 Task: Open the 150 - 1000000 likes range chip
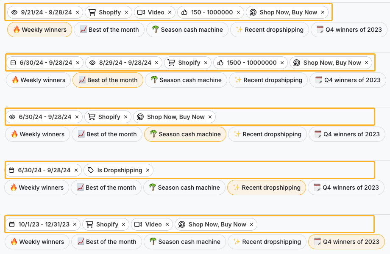[210, 12]
